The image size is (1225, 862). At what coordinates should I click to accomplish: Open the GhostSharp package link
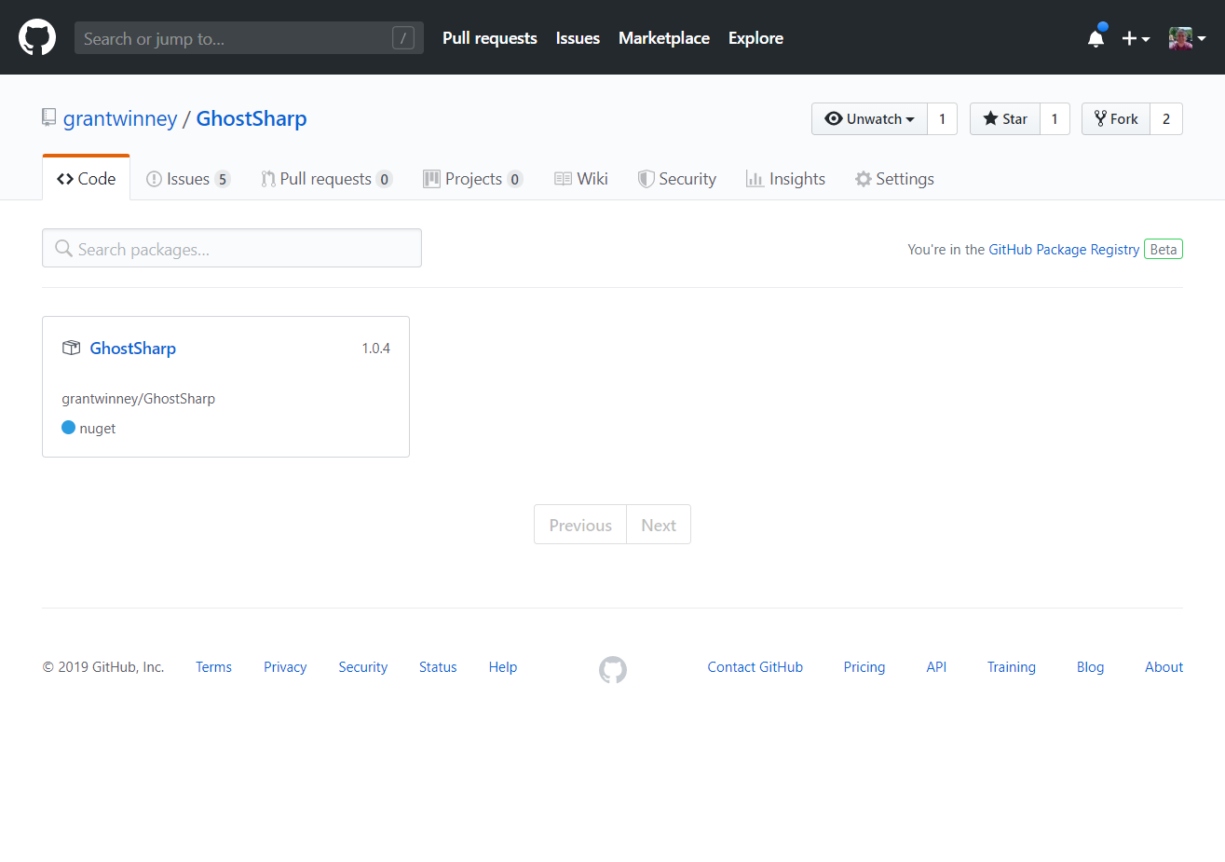(133, 349)
